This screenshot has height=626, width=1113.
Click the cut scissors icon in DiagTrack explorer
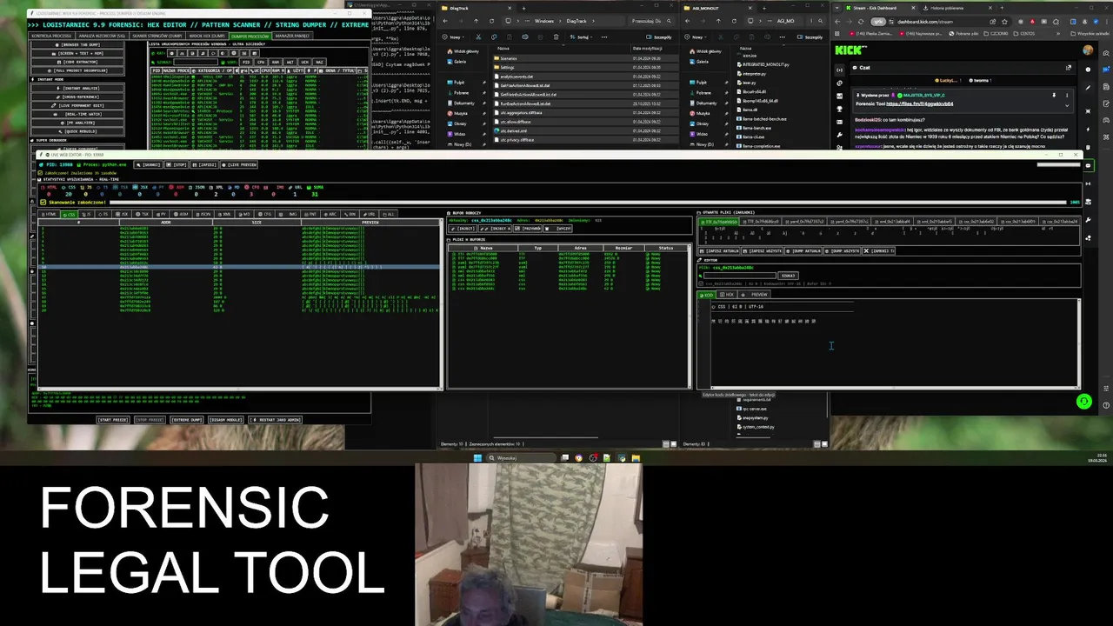pos(478,37)
